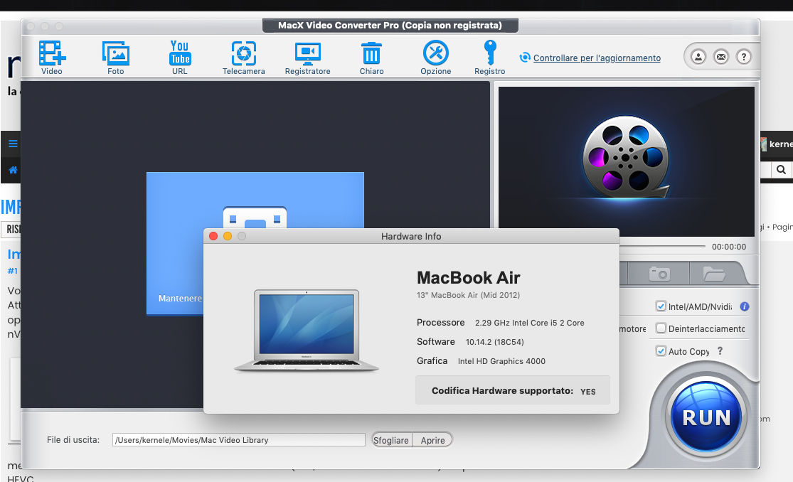Start conversion with the RUN button

706,417
